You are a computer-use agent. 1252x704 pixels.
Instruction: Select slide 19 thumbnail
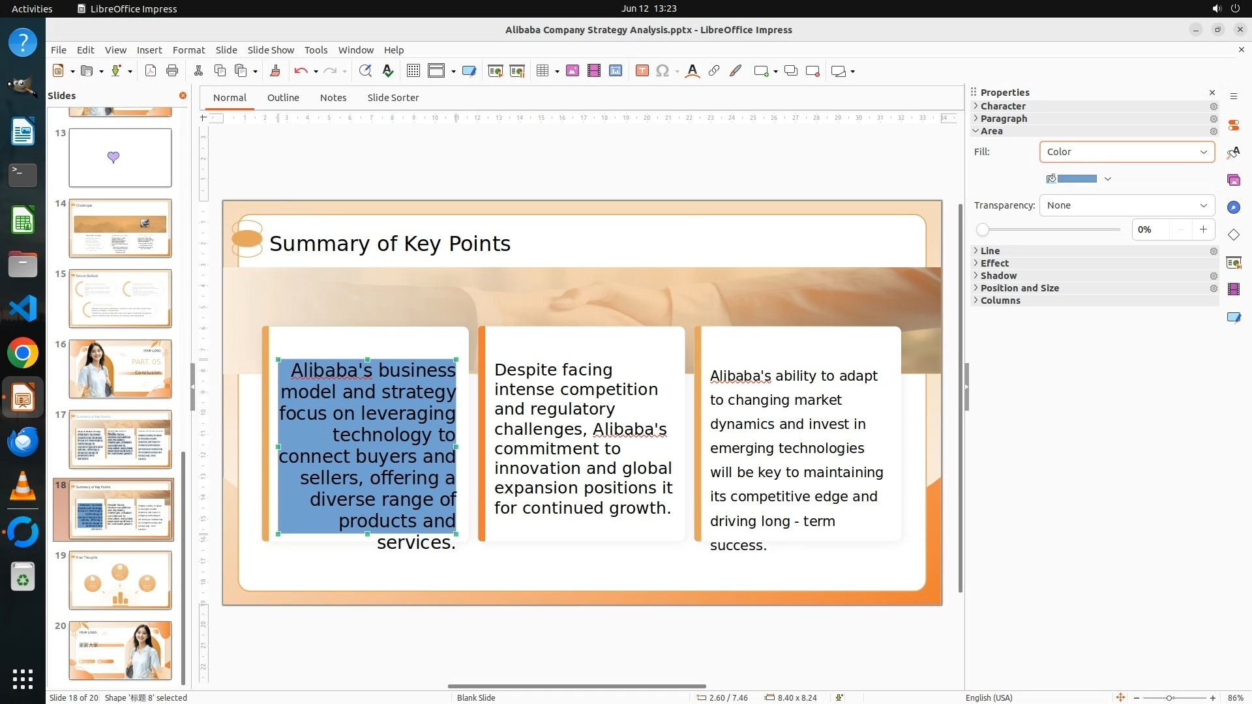[x=120, y=579]
